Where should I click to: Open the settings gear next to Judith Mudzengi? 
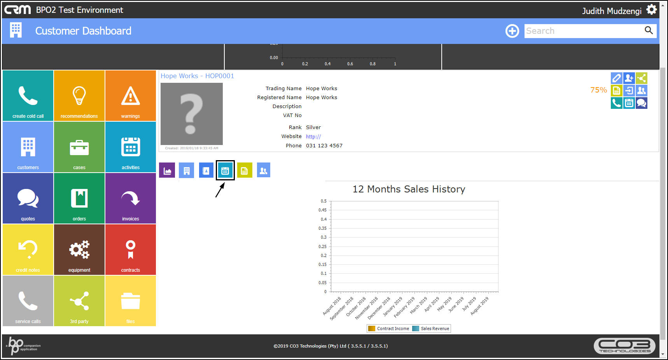tap(652, 9)
